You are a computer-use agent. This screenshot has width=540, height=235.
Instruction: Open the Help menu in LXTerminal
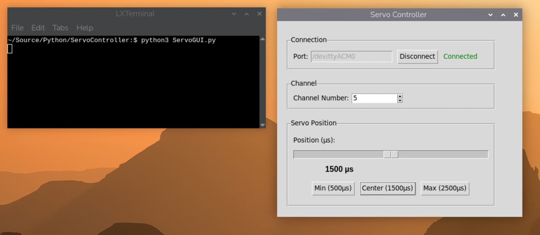pyautogui.click(x=85, y=28)
